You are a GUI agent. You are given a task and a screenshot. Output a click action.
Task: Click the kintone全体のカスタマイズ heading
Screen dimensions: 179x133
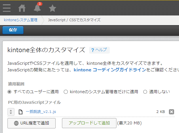coord(46,50)
